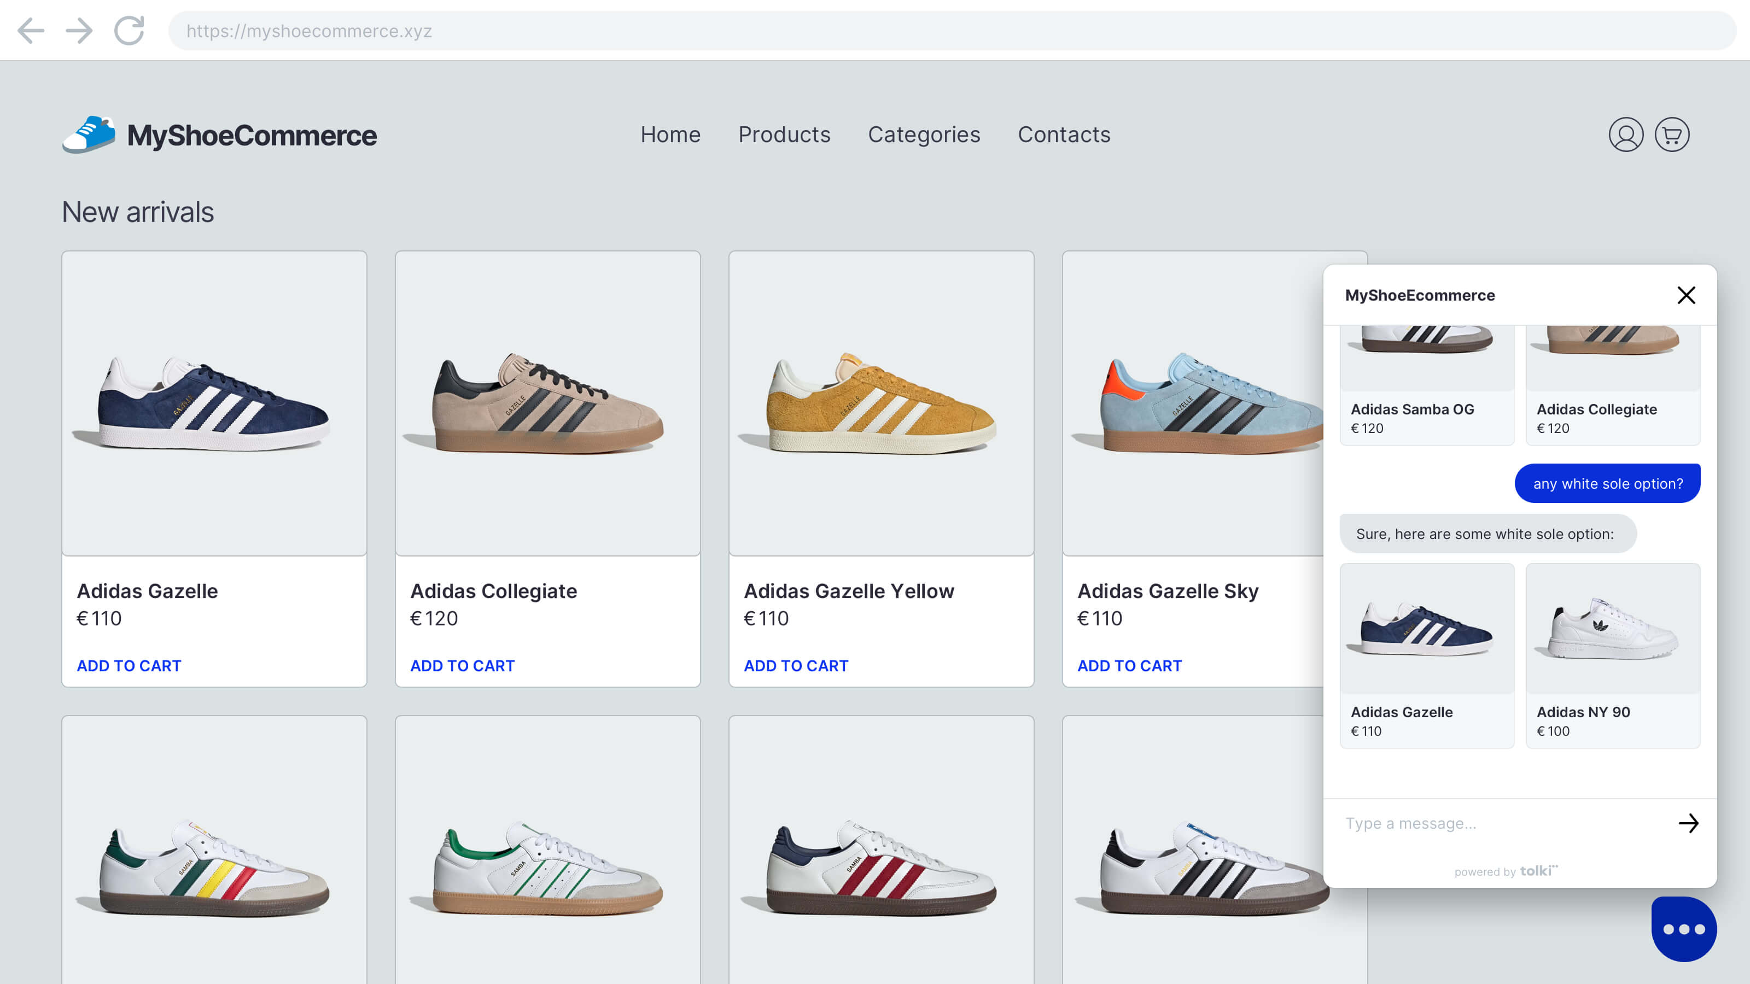Click the Samba with green stripes image
Screen dimensions: 1750x984
(547, 850)
